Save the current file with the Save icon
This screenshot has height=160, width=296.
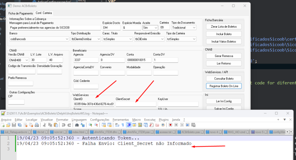[14, 125]
